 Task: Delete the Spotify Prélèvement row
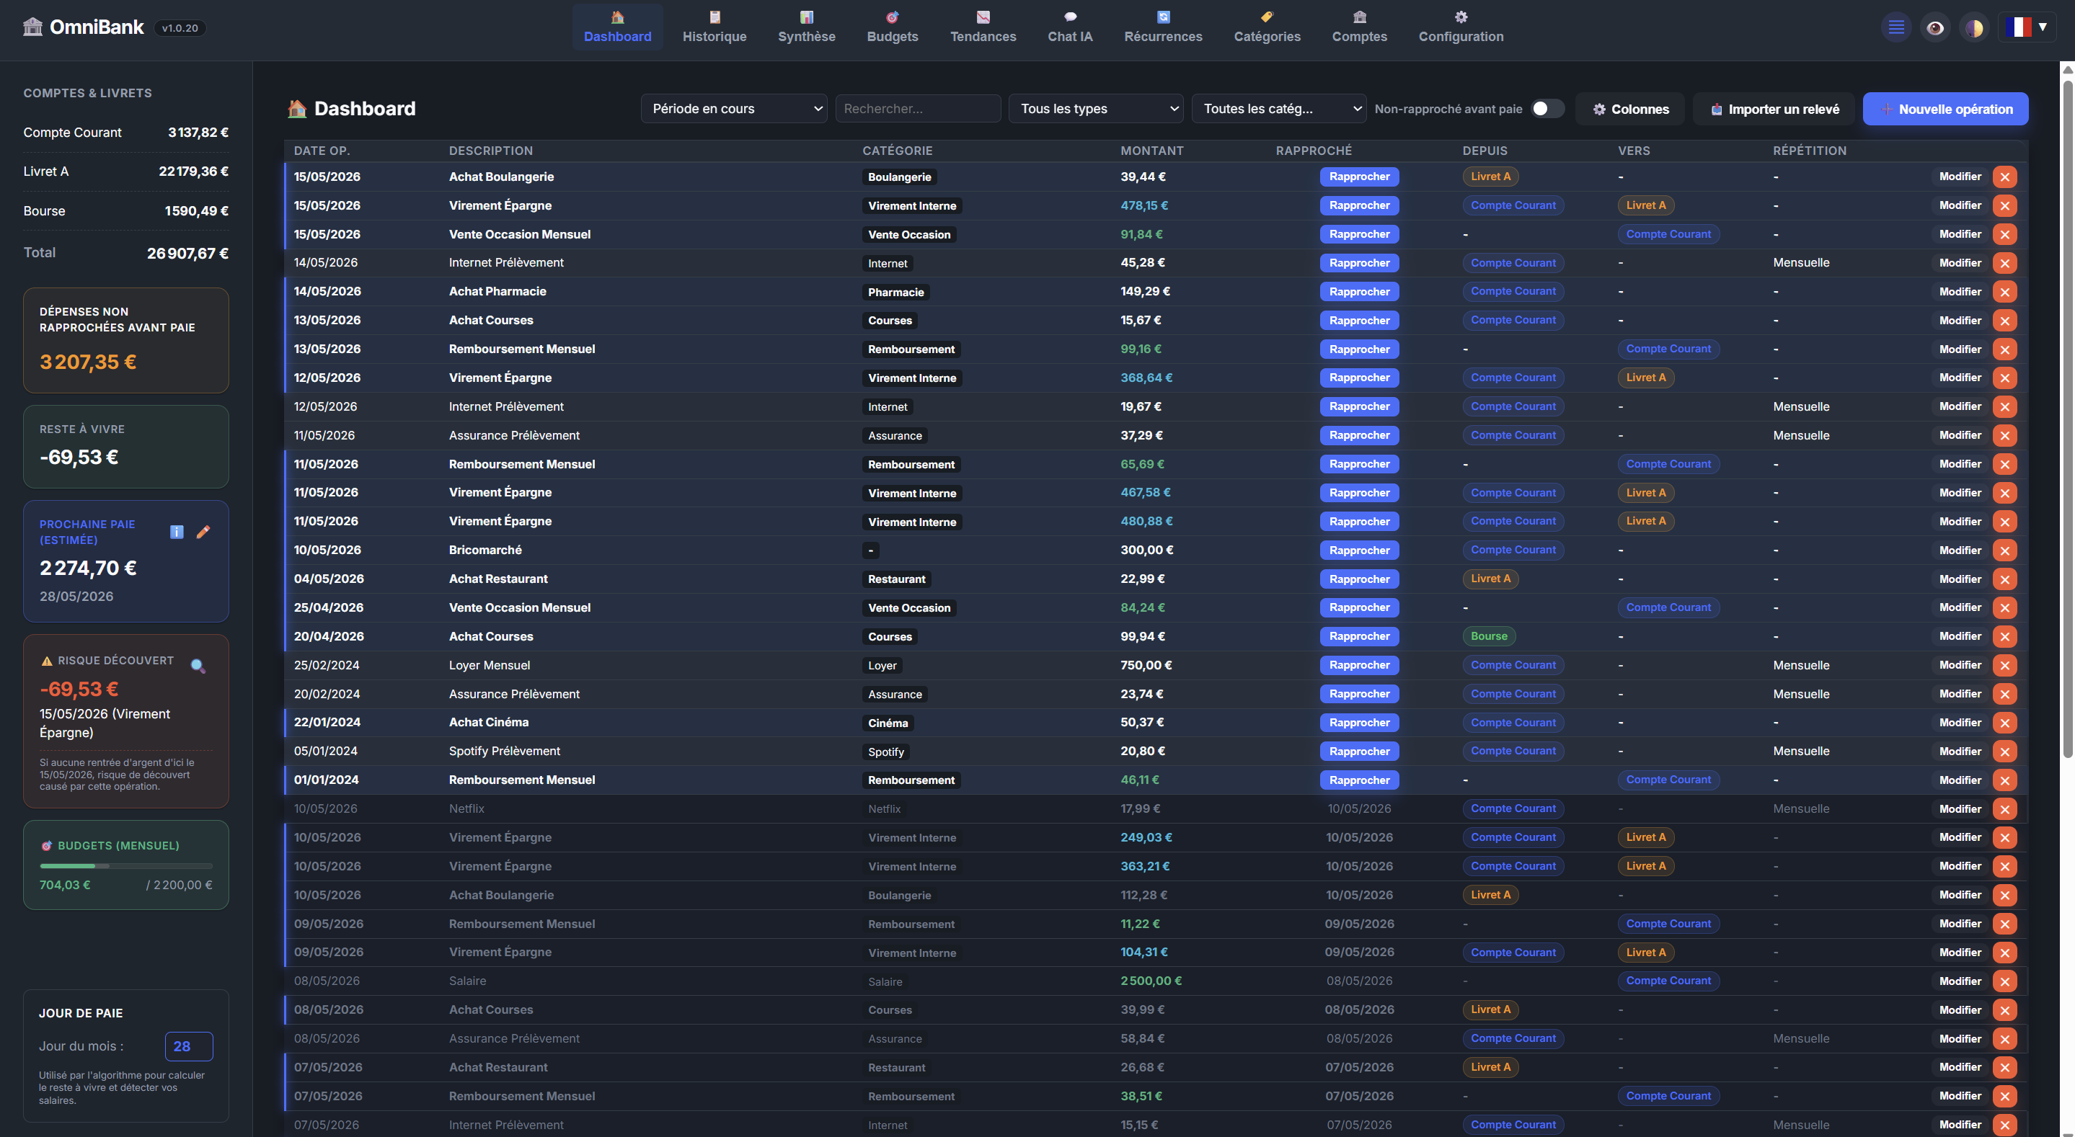[2004, 752]
